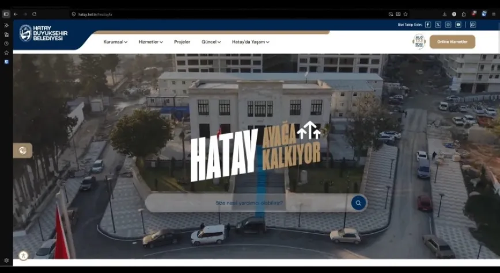Viewport: 500px width, 273px height.
Task: Visit the Facebook page icon
Action: [x=428, y=25]
